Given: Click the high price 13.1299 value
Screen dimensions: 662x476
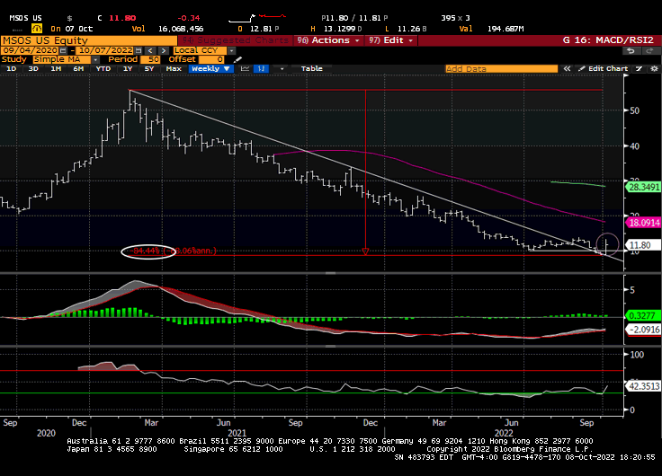Looking at the screenshot, I should (x=340, y=29).
